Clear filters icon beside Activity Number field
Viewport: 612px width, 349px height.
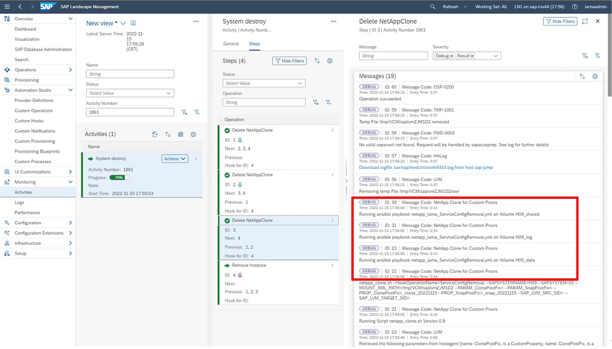[x=184, y=112]
